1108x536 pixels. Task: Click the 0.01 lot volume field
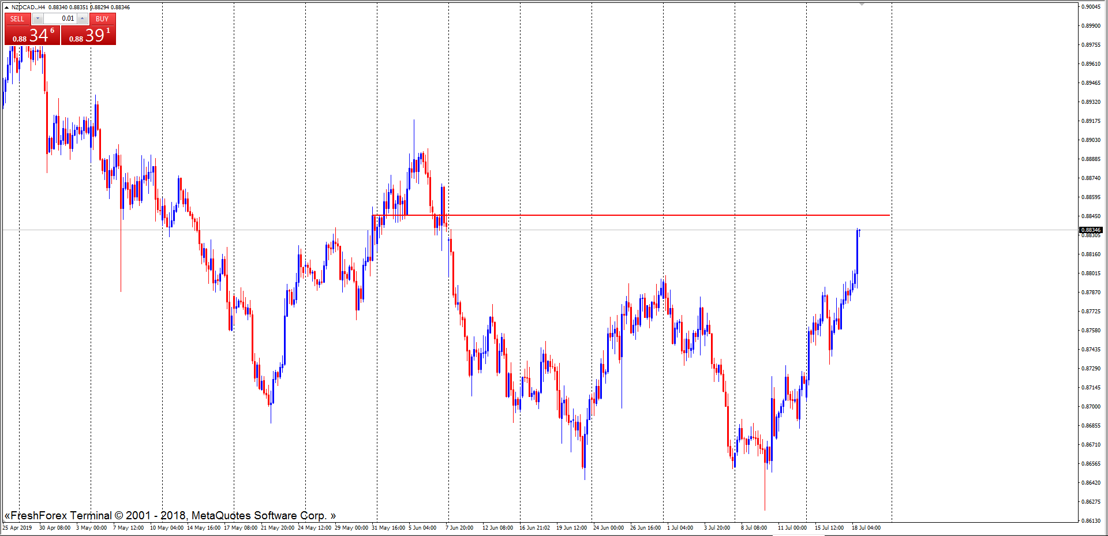(x=61, y=19)
